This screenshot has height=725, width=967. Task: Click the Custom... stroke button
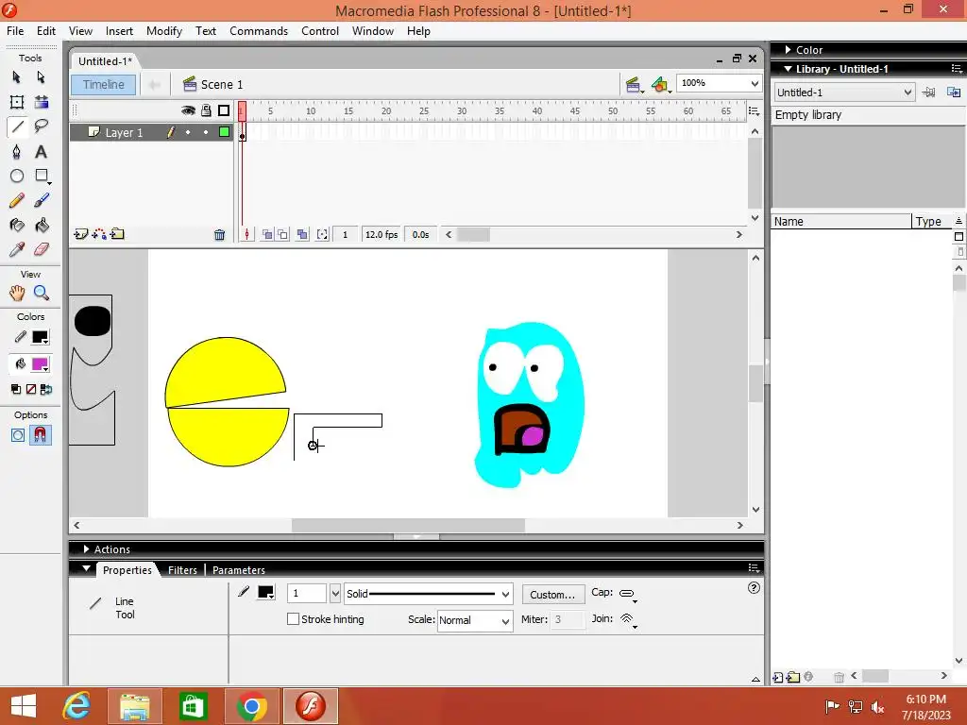point(552,595)
